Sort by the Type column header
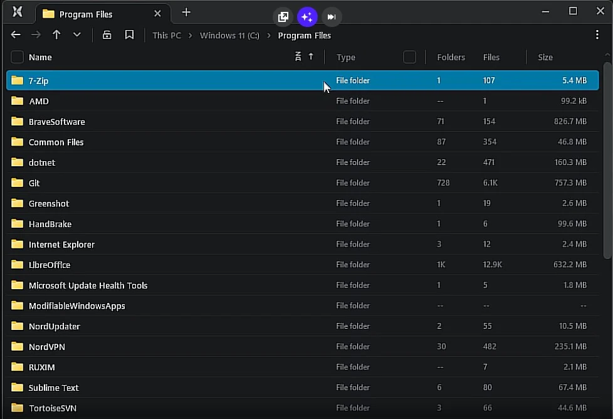This screenshot has width=613, height=419. point(345,58)
